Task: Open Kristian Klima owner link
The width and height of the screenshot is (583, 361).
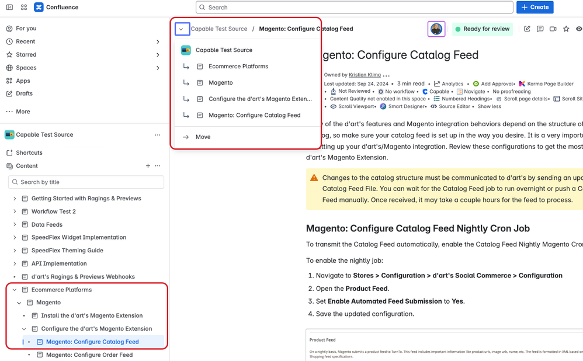Action: [365, 75]
